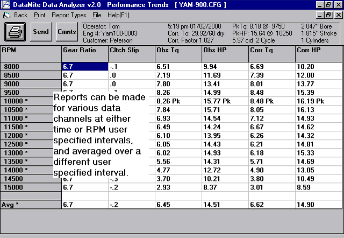
Task: Click average Obs Tq value 6.45
Action: point(178,205)
